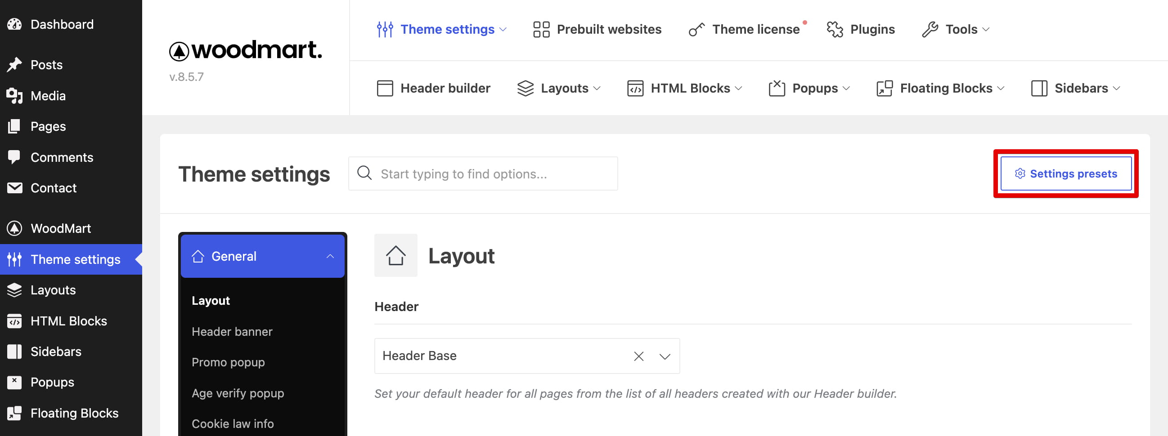Image resolution: width=1168 pixels, height=436 pixels.
Task: Click the Tools wrench icon
Action: [x=930, y=29]
